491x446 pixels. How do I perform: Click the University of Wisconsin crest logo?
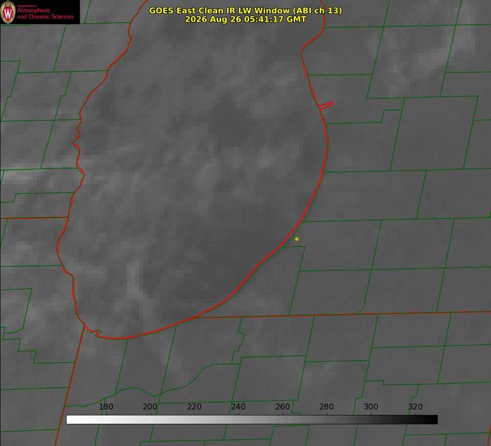coord(8,12)
